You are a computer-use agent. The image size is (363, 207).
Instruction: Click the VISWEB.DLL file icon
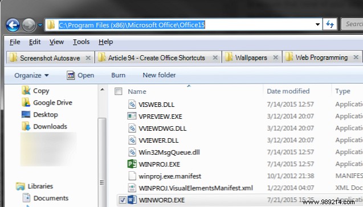[x=132, y=104]
